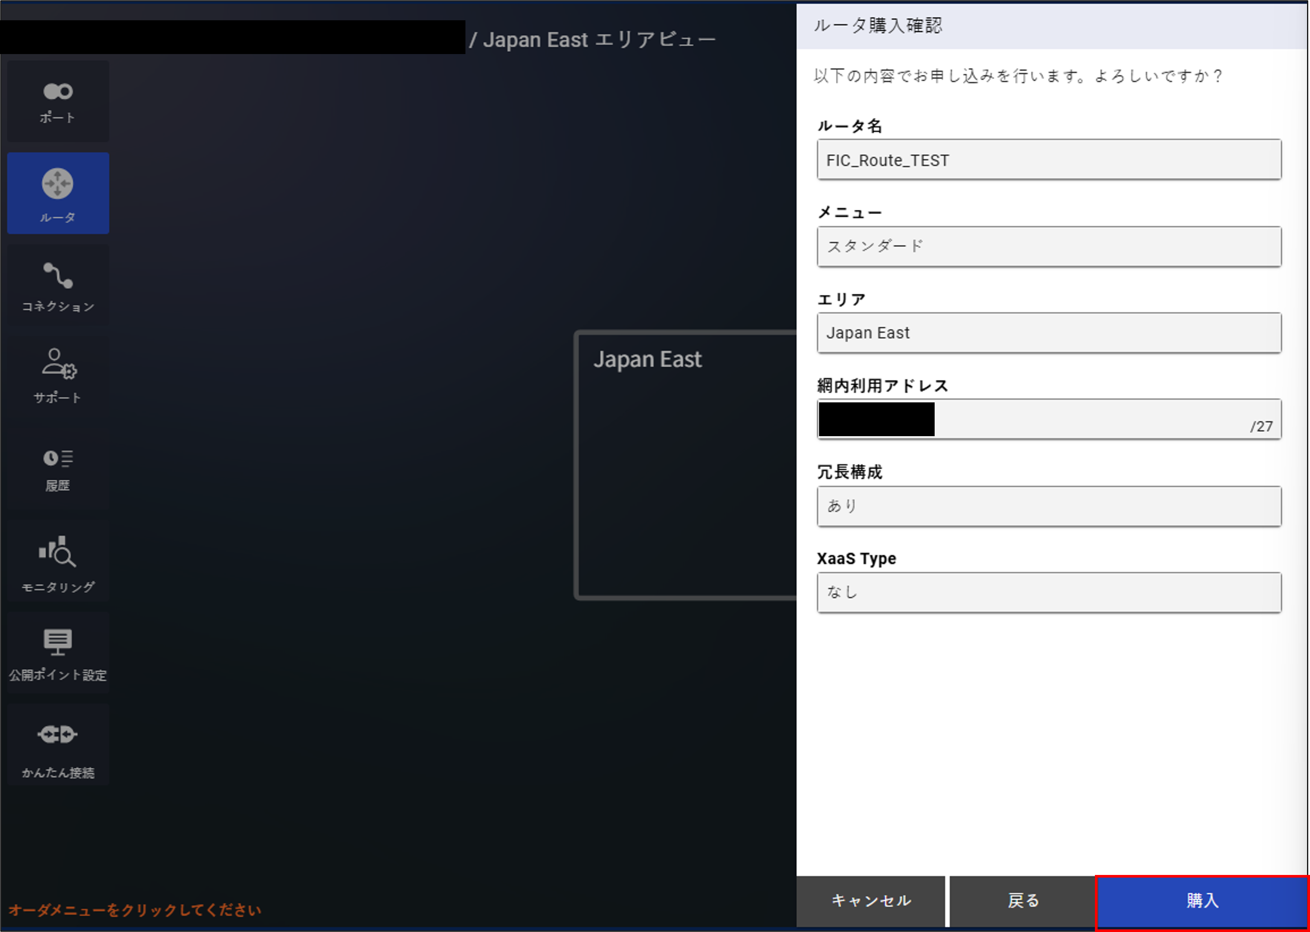Click the 購入 (Purchase) button
Viewport: 1310px width, 932px height.
click(1202, 901)
